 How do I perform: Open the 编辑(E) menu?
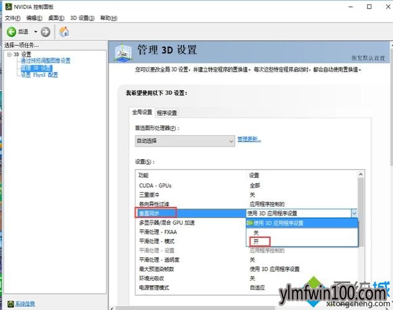tap(34, 18)
